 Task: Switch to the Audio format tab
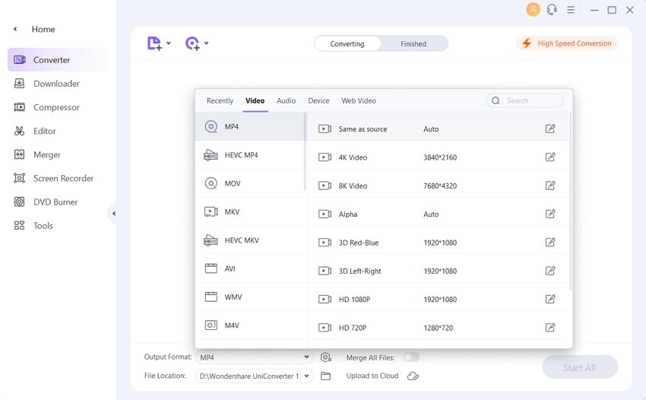[x=286, y=100]
